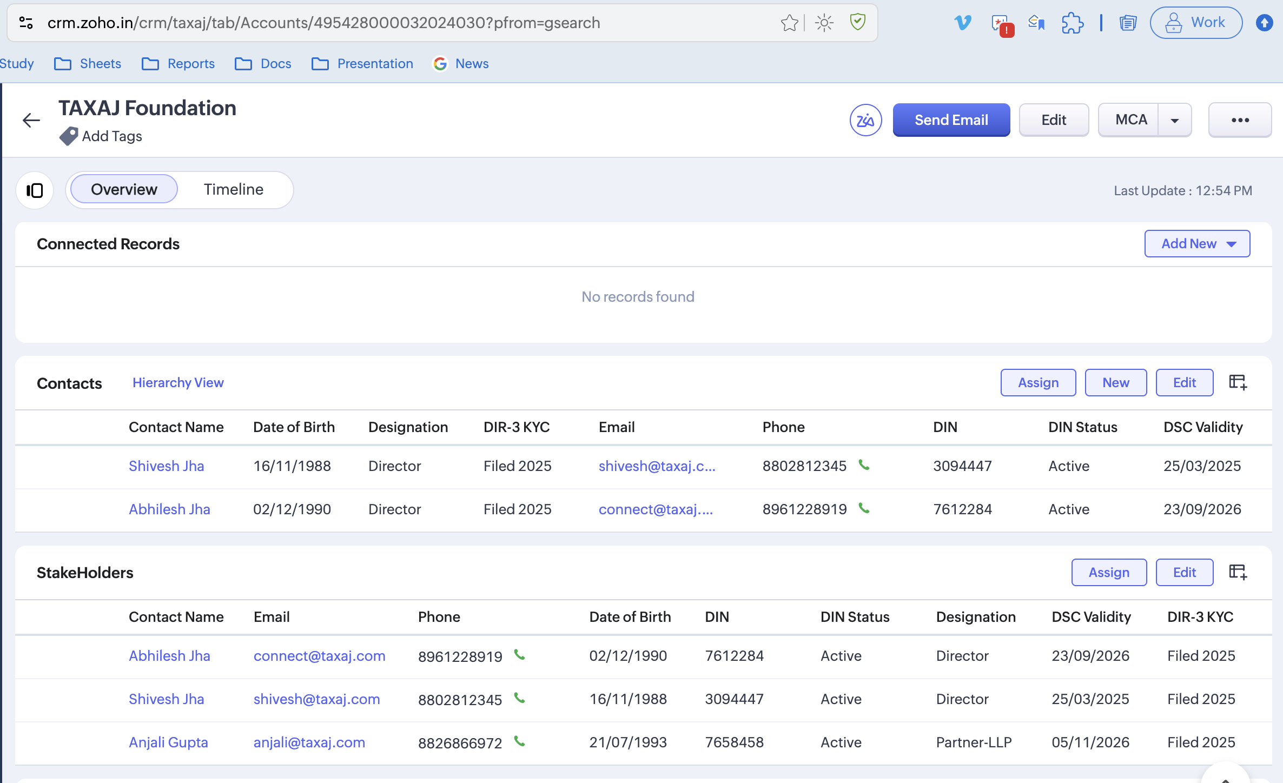Click the Partner-LLP designation cell
Screen dimensions: 1283x783
pyautogui.click(x=974, y=742)
